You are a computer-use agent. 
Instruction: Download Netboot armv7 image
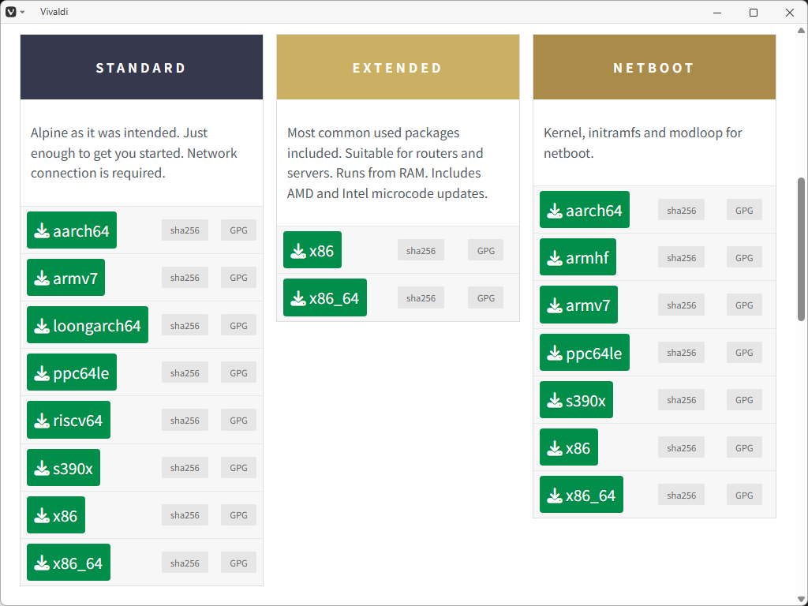[x=579, y=305]
